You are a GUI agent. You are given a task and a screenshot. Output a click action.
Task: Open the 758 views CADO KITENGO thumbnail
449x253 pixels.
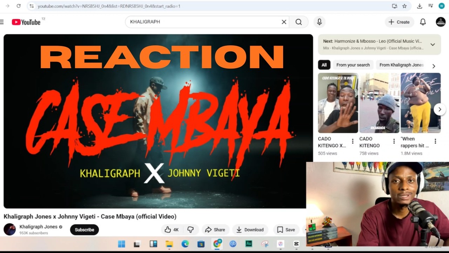tap(379, 103)
